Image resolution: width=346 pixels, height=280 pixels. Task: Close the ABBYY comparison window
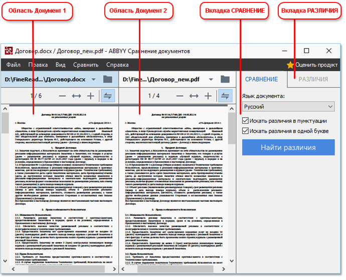tap(329, 51)
